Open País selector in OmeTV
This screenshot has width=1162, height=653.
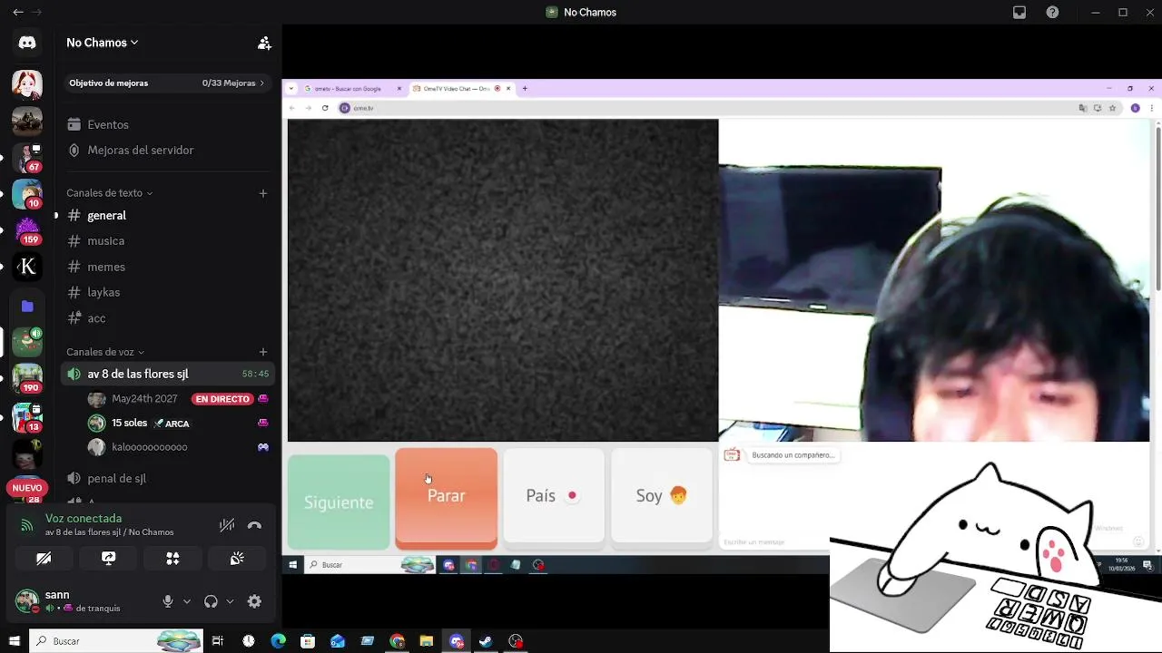pos(554,495)
